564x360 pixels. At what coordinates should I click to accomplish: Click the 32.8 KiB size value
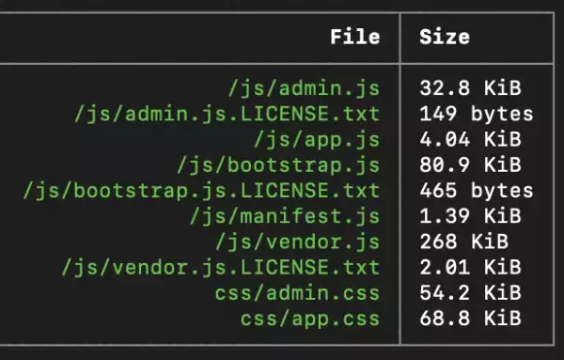pos(471,88)
